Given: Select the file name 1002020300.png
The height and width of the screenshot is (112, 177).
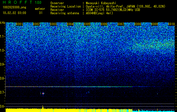Looking at the screenshot, I should point(15,8).
